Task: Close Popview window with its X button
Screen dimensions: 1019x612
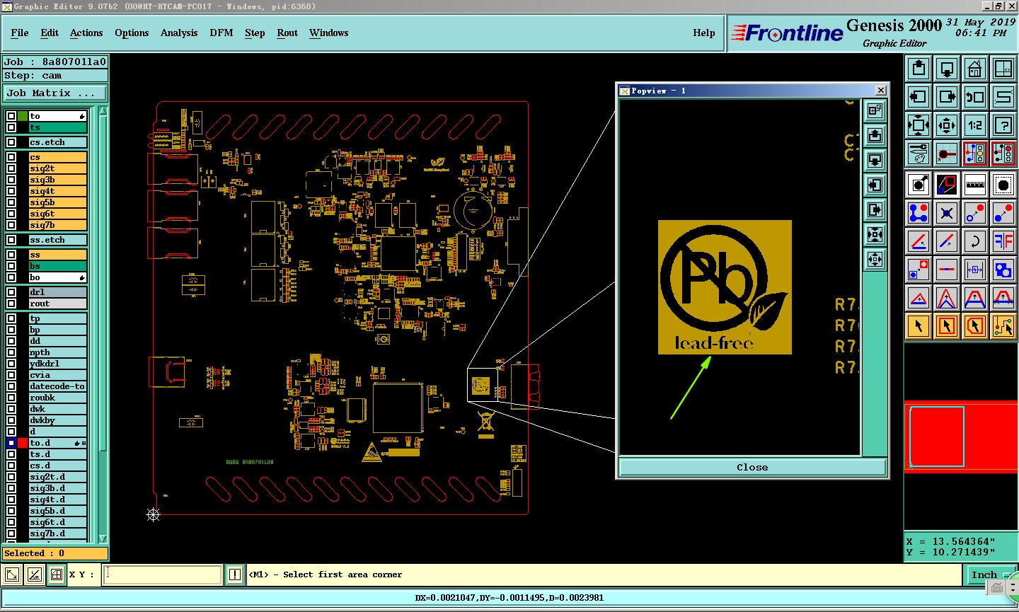Action: (881, 90)
